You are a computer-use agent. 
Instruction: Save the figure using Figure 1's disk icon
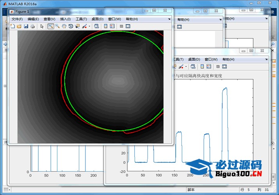26,26
